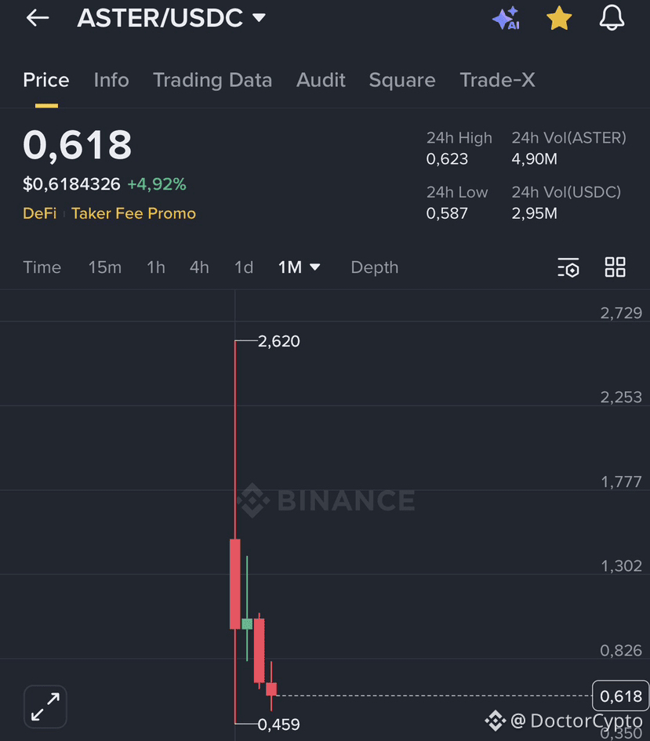Image resolution: width=650 pixels, height=741 pixels.
Task: Open chart indicator settings icon
Action: click(x=568, y=267)
